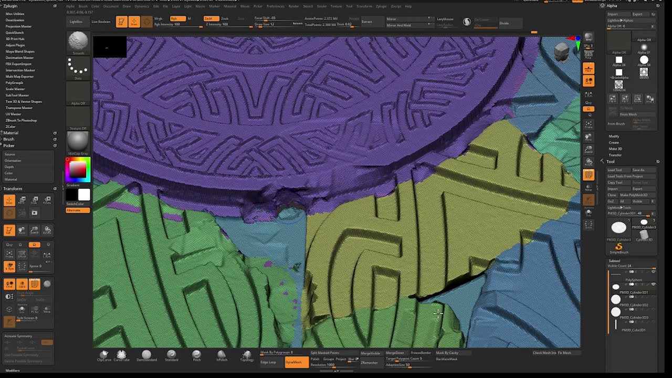672x378 pixels.
Task: Select the Standard brush
Action: coord(172,355)
